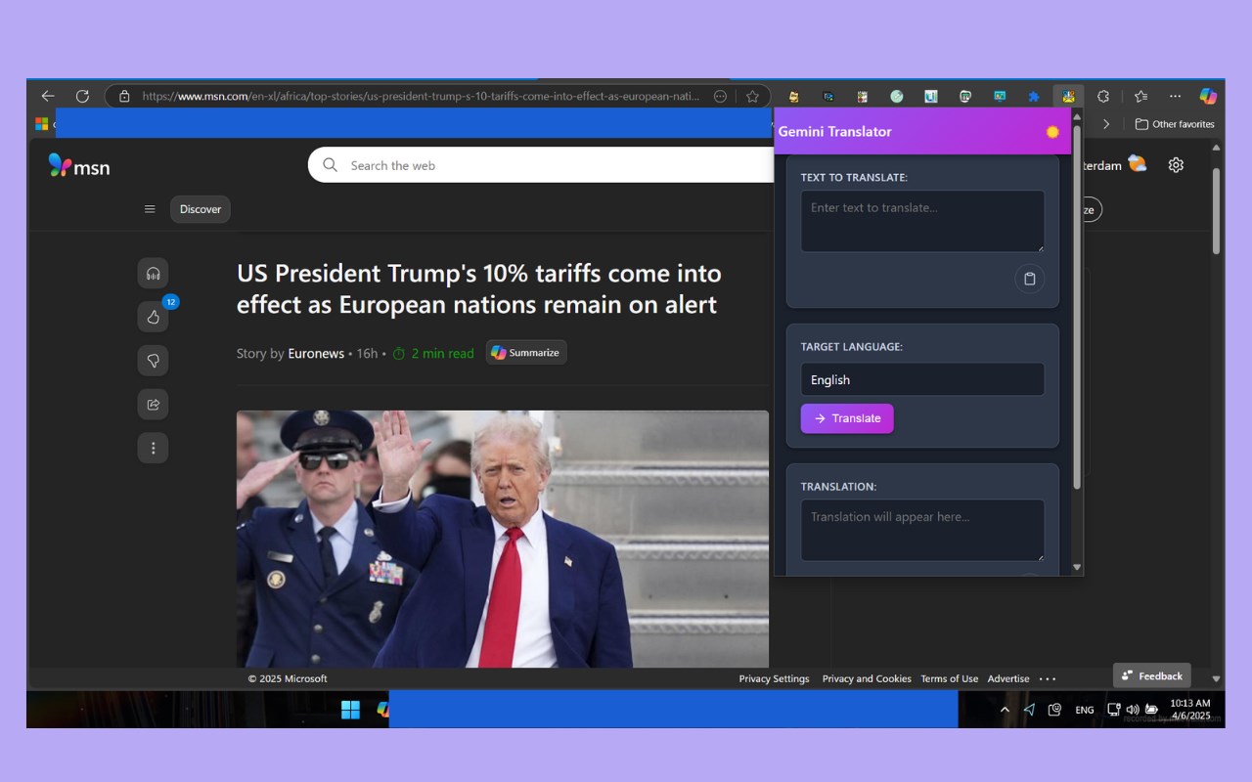Open the address bar more-options ellipsis icon

click(721, 96)
